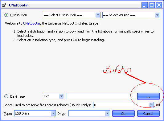164x121 pixels.
Task: Open the ISO image type dropdown
Action: [53, 96]
